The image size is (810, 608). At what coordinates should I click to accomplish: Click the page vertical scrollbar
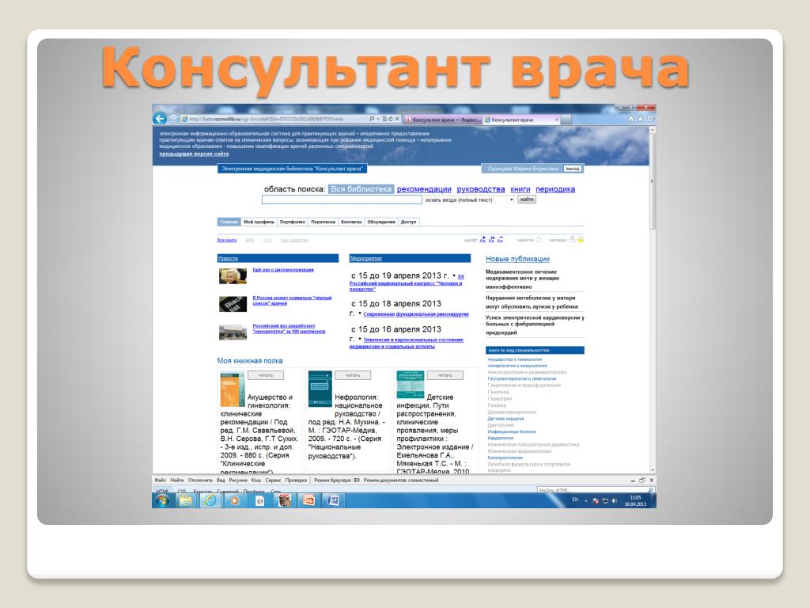tap(653, 300)
